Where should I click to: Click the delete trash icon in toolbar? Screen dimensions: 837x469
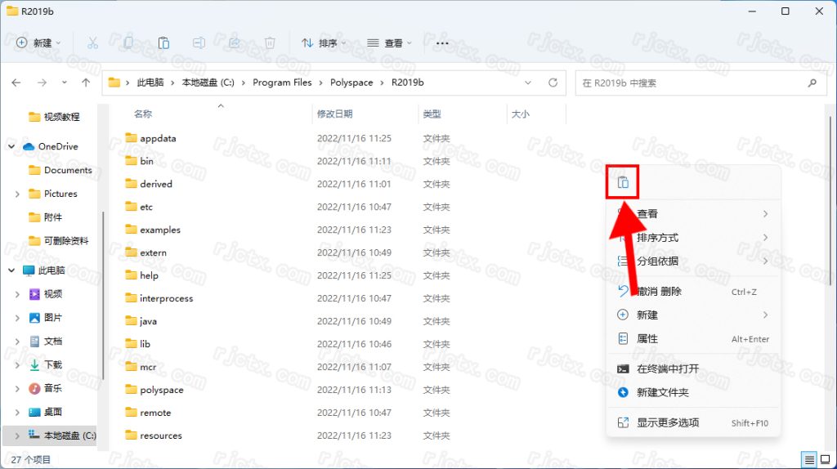(270, 42)
